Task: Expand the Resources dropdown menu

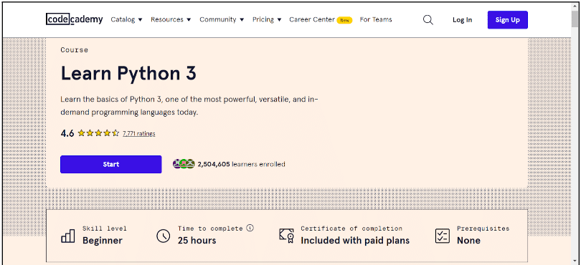Action: [x=171, y=19]
